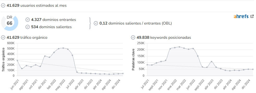This screenshot has height=93, width=256.
Task: Click the Tráfico orgánico vertical axis title
Action: click(x=3, y=60)
